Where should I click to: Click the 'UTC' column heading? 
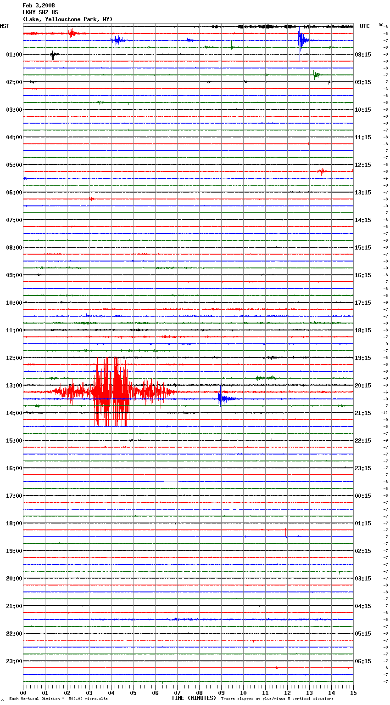point(364,26)
